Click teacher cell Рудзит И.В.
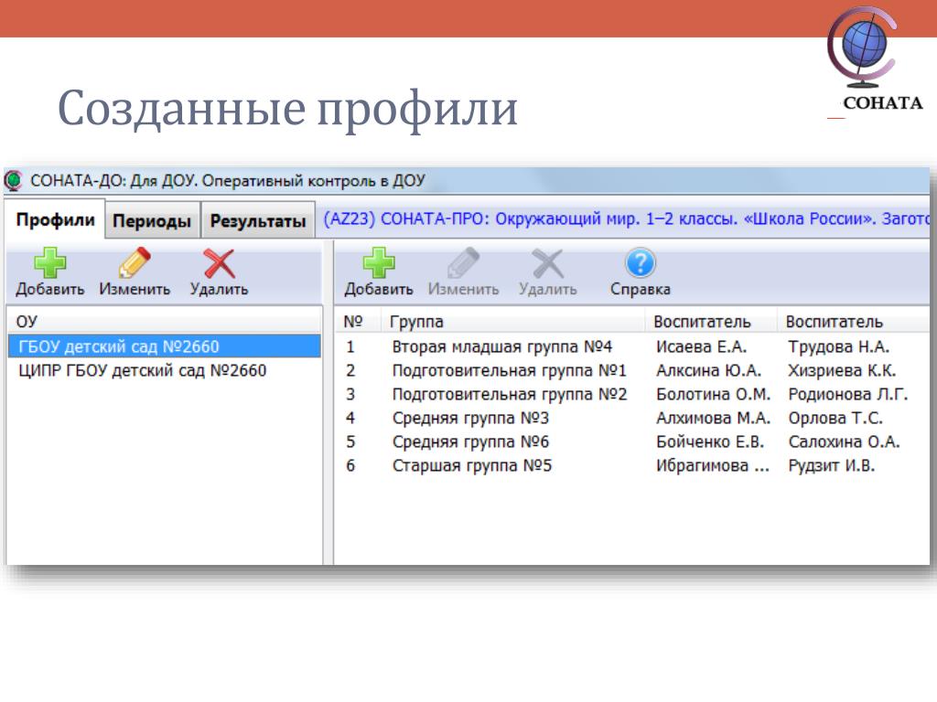 831,465
